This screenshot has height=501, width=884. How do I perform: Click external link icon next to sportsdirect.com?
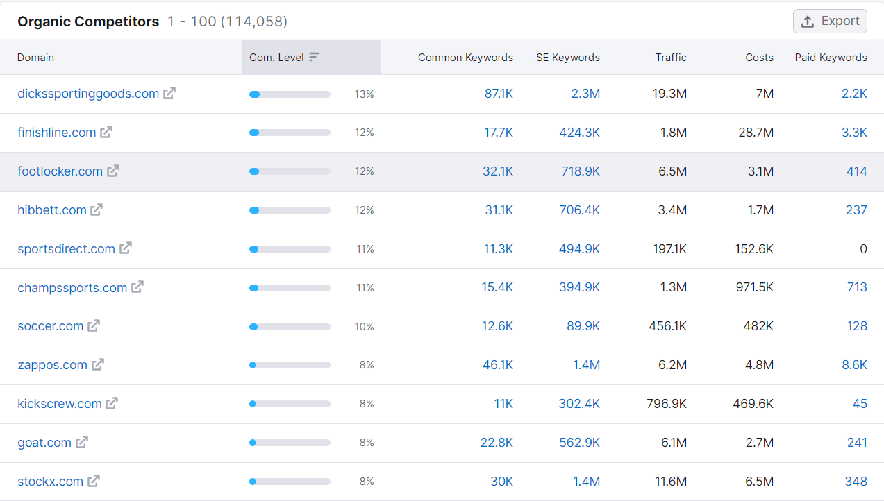click(x=126, y=248)
